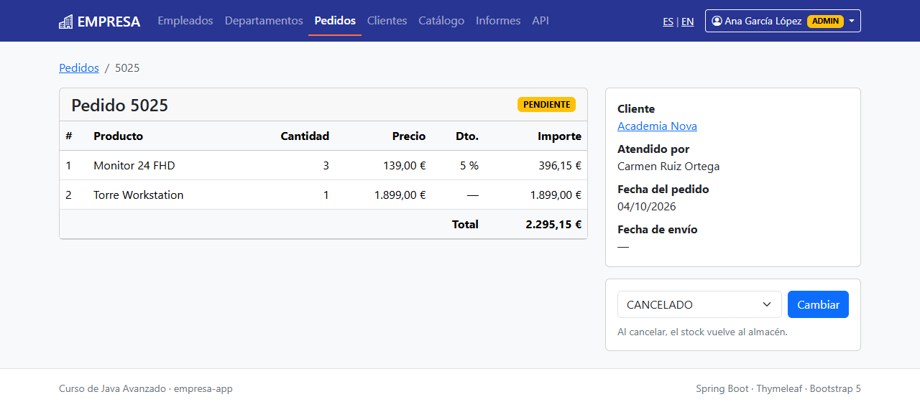Screen dimensions: 920x402
Task: Navigate to Clientes
Action: [x=387, y=21]
